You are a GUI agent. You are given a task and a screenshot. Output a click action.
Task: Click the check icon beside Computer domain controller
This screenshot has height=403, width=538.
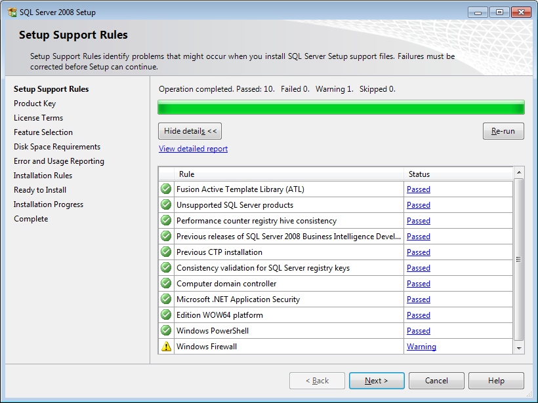click(166, 283)
